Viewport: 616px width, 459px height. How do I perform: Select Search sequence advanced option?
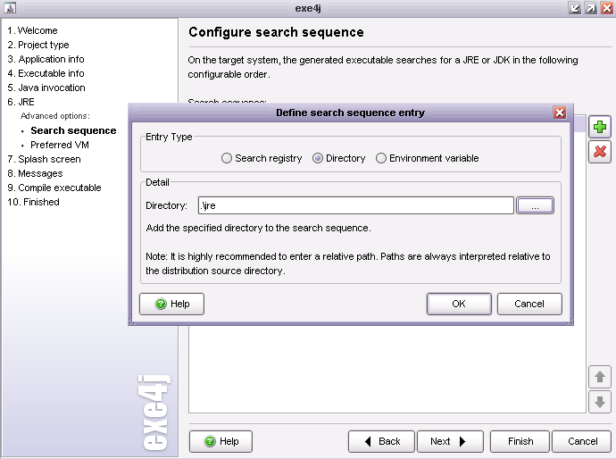[73, 130]
